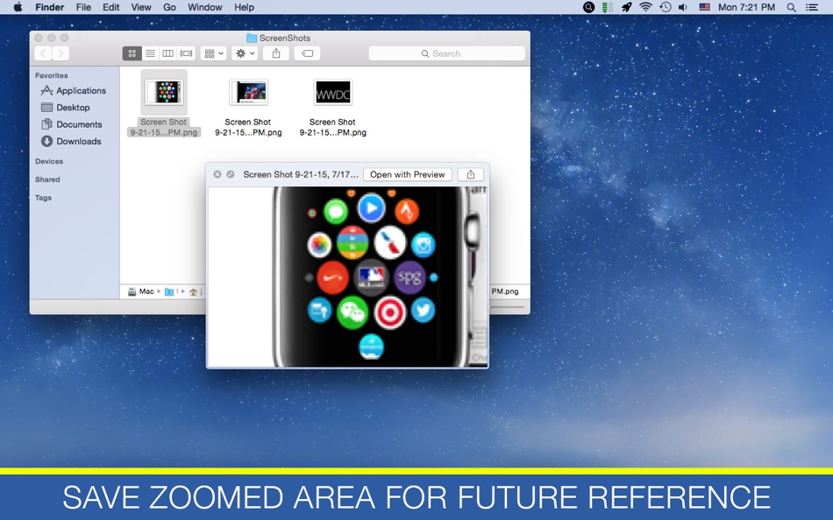The width and height of the screenshot is (833, 520).
Task: Switch Finder to icon view
Action: click(132, 53)
